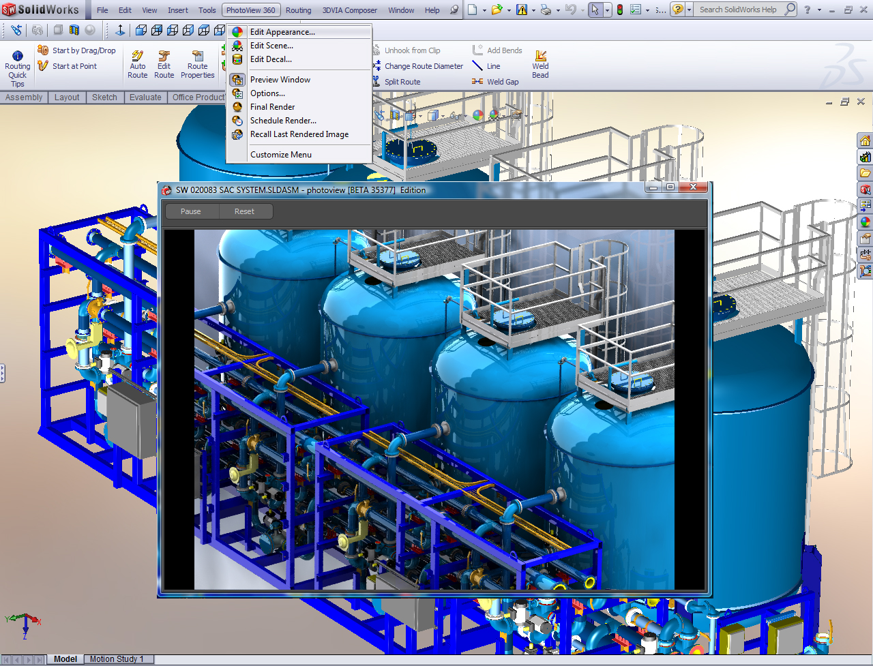This screenshot has height=666, width=873.
Task: Choose Edit Appearance from PhotoView menu
Action: (282, 32)
